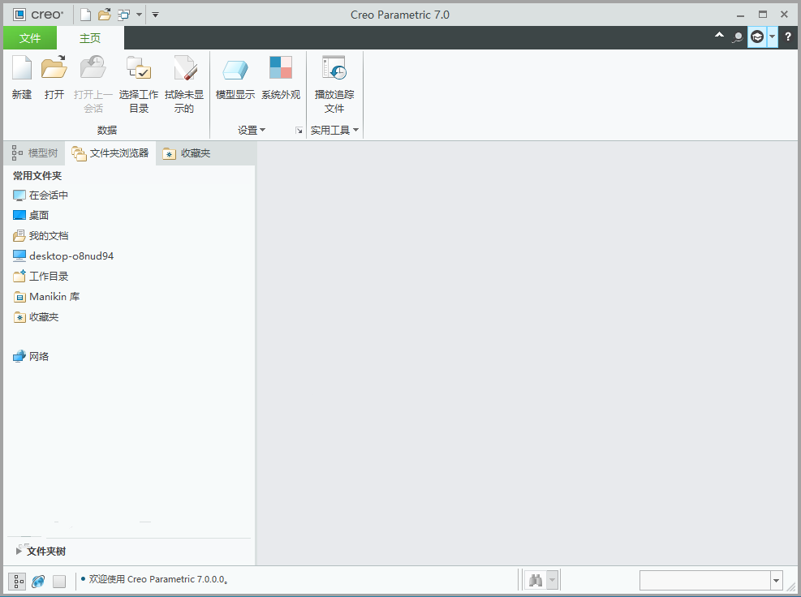Screen dimensions: 801x597
Task: Open customize quick access toolbar dropdown
Action: tap(155, 15)
